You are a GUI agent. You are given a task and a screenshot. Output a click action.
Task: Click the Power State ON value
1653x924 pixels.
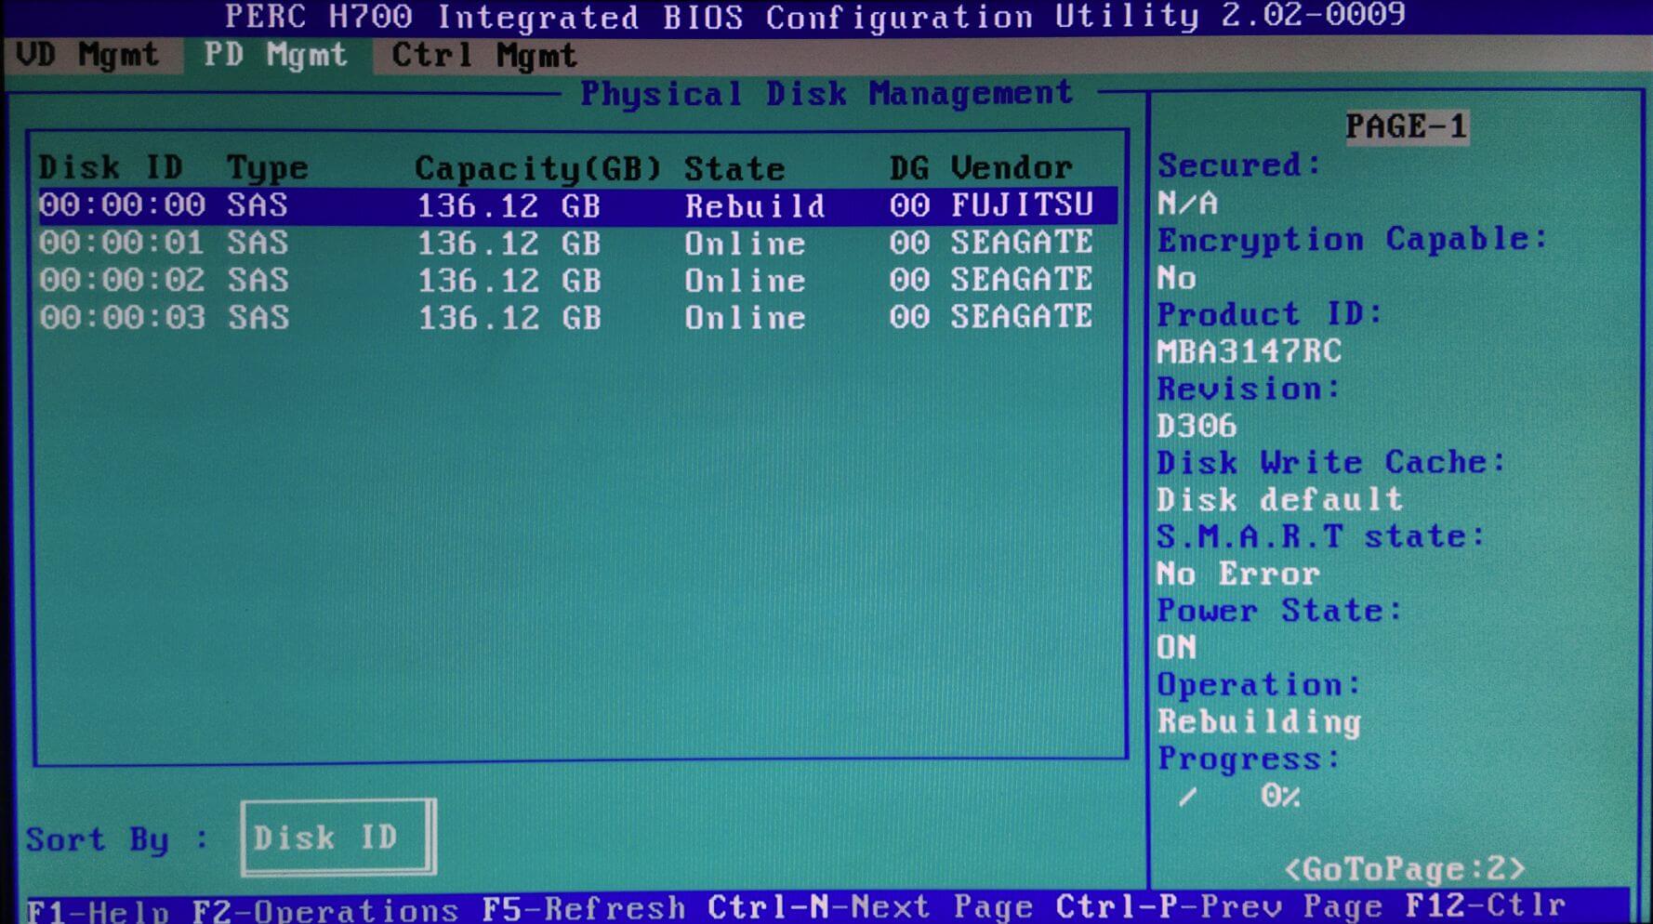1176,647
